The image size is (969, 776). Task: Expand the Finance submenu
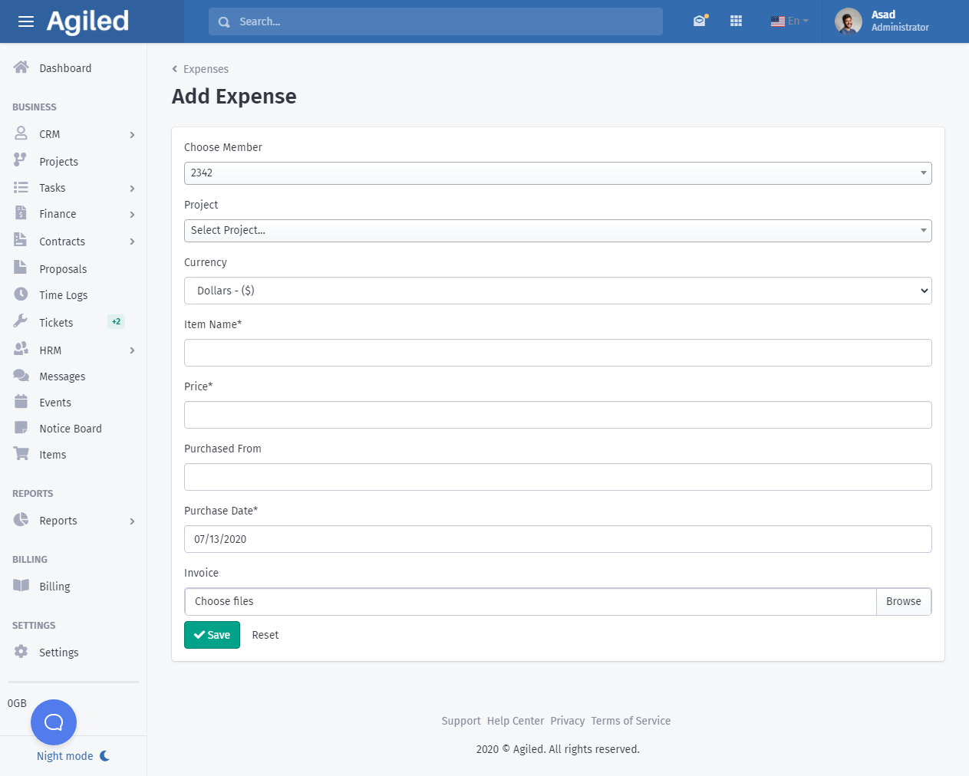coord(132,215)
